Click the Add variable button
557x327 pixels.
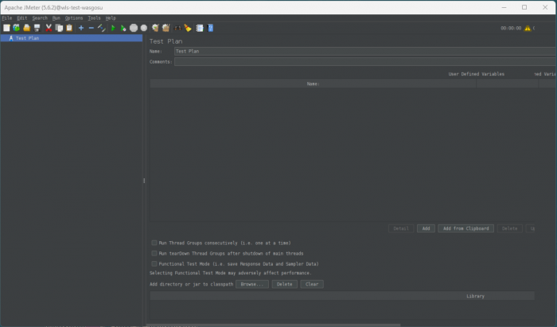coord(426,228)
